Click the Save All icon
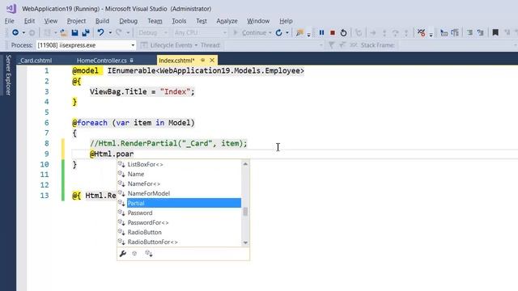Screen dimensions: 518x291 coord(86,32)
